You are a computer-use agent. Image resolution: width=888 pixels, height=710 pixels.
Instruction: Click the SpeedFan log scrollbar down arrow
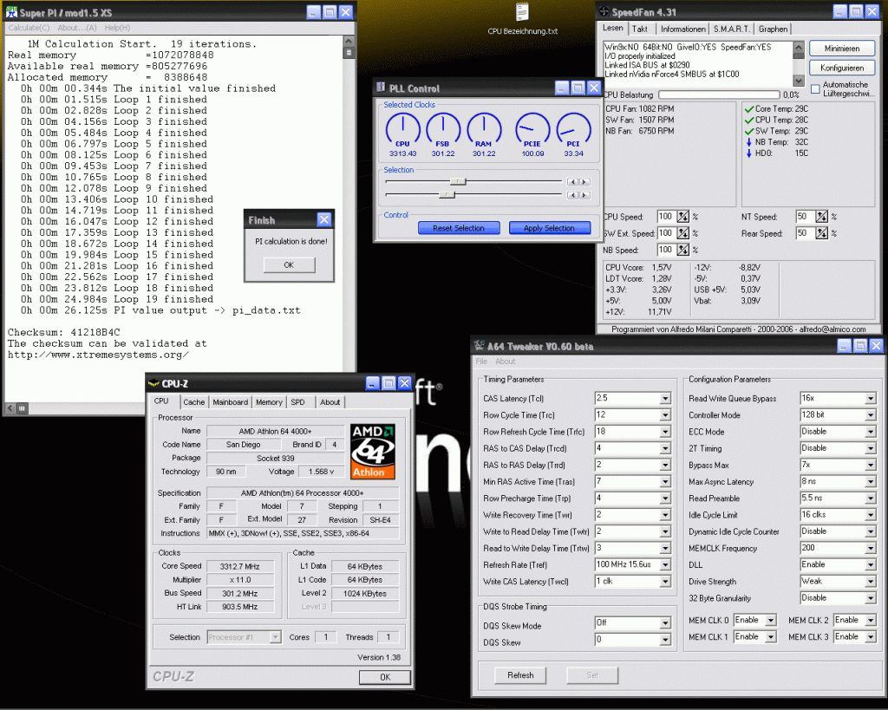[799, 81]
